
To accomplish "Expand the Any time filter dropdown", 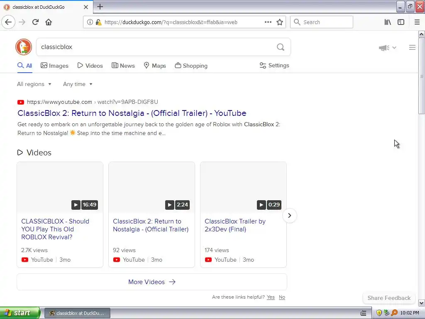I will click(78, 84).
